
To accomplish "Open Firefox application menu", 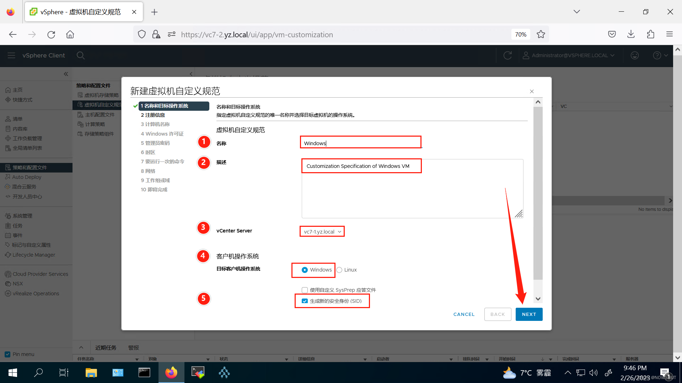I will 670,34.
